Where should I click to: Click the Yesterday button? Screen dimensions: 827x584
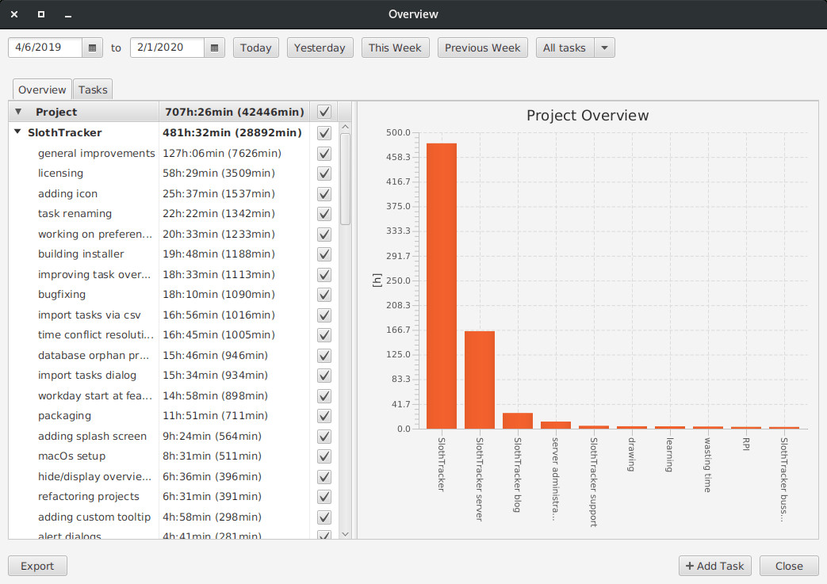coord(320,48)
